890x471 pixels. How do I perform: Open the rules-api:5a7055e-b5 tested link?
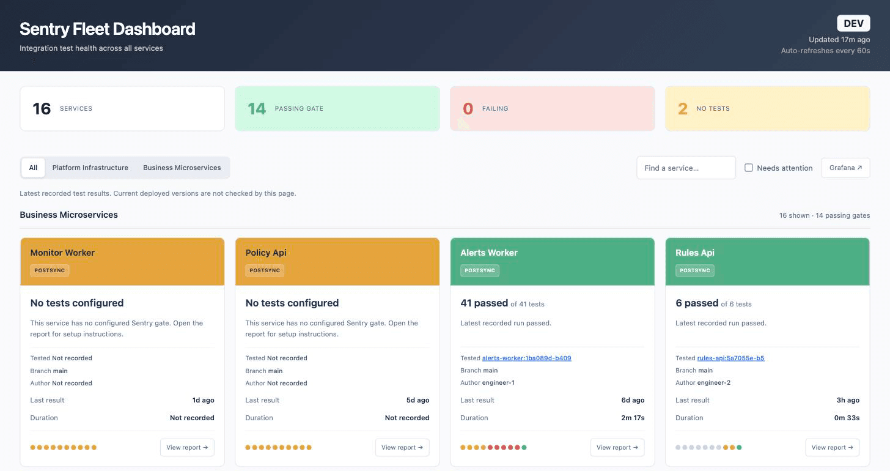(730, 358)
